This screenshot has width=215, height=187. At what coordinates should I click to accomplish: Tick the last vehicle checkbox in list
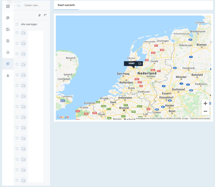[17, 180]
